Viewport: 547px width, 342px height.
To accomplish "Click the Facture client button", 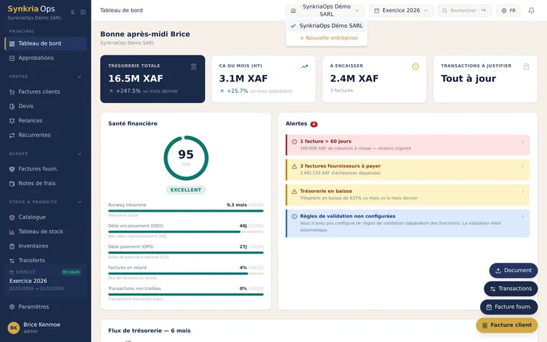I will [x=507, y=325].
